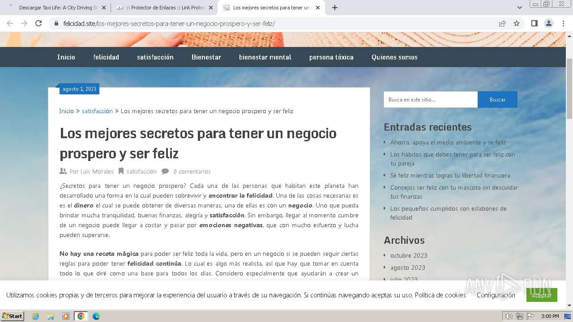Open the media player taskbar icon
Screen dimensions: 573x322
pyautogui.click(x=65, y=316)
